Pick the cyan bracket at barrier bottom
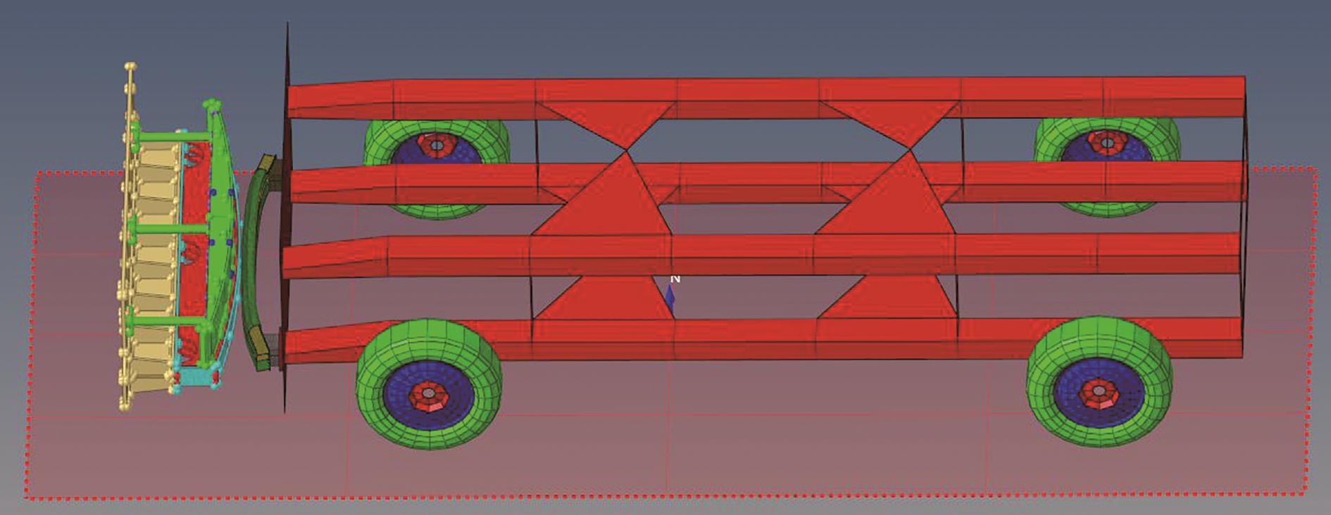 194,379
